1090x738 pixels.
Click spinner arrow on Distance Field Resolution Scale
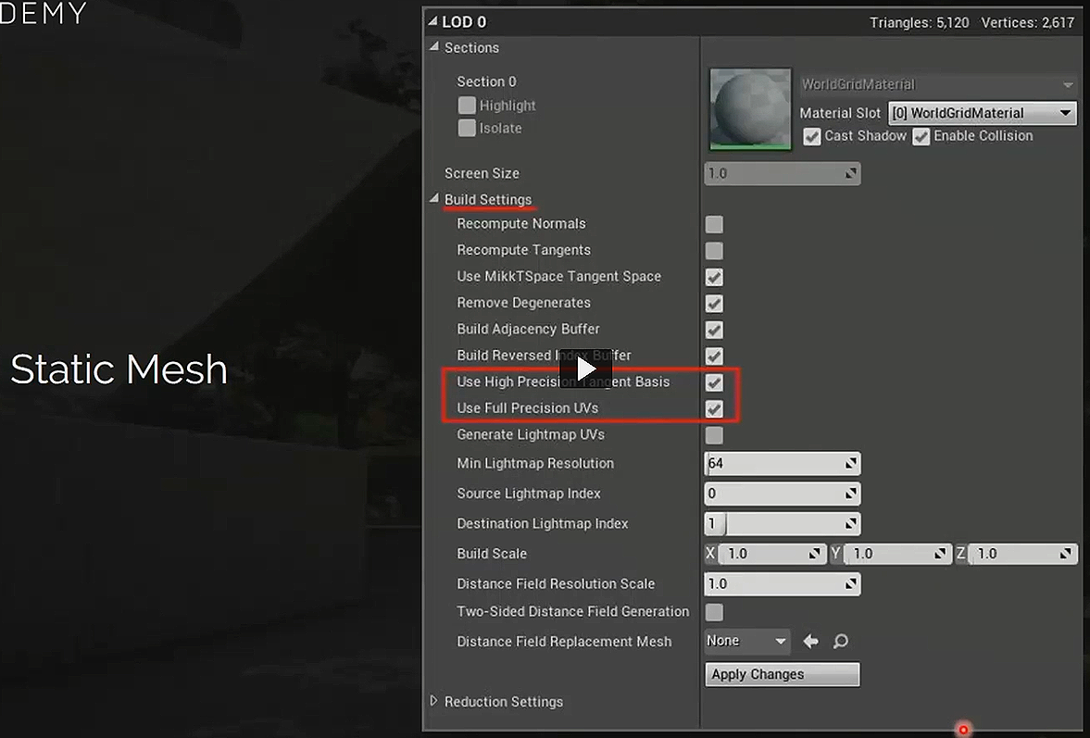851,583
